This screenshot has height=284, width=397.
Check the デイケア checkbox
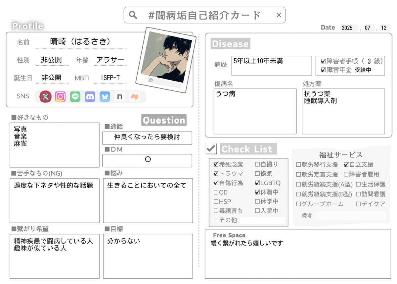[x=358, y=204]
